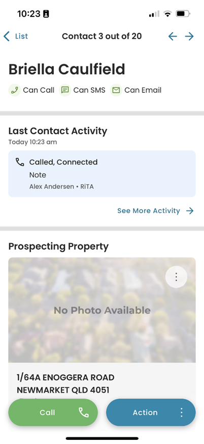The height and width of the screenshot is (444, 204).
Task: Open the Called, Connected activity card
Action: [102, 174]
